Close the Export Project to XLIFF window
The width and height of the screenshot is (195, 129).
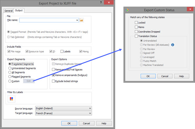[109, 2]
